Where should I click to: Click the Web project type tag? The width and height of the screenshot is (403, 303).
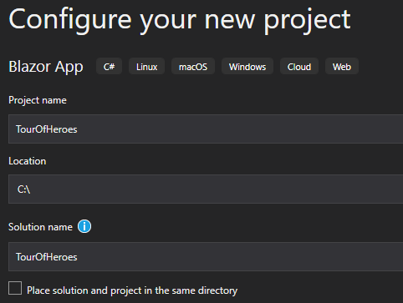(342, 67)
